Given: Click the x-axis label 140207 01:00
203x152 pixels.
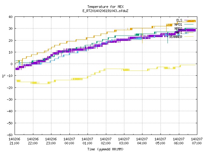Looking at the screenshot, I should coord(88,141).
